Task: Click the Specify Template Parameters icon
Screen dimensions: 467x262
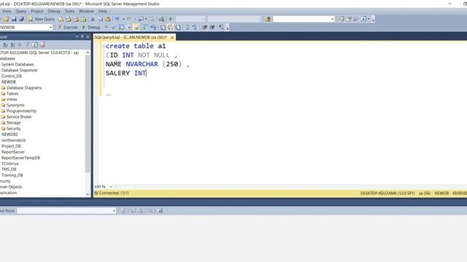Action: [x=221, y=28]
